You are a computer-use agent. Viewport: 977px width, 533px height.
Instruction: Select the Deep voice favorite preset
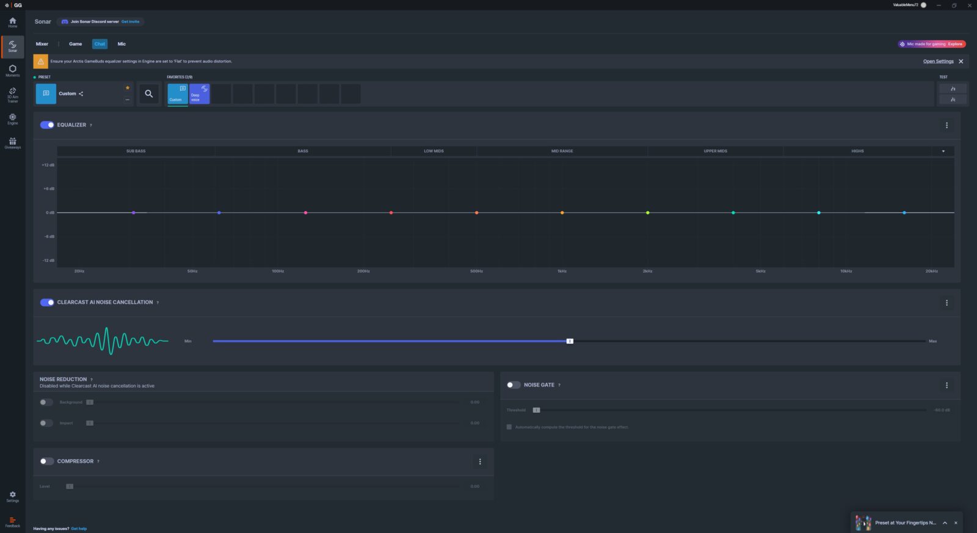point(199,94)
